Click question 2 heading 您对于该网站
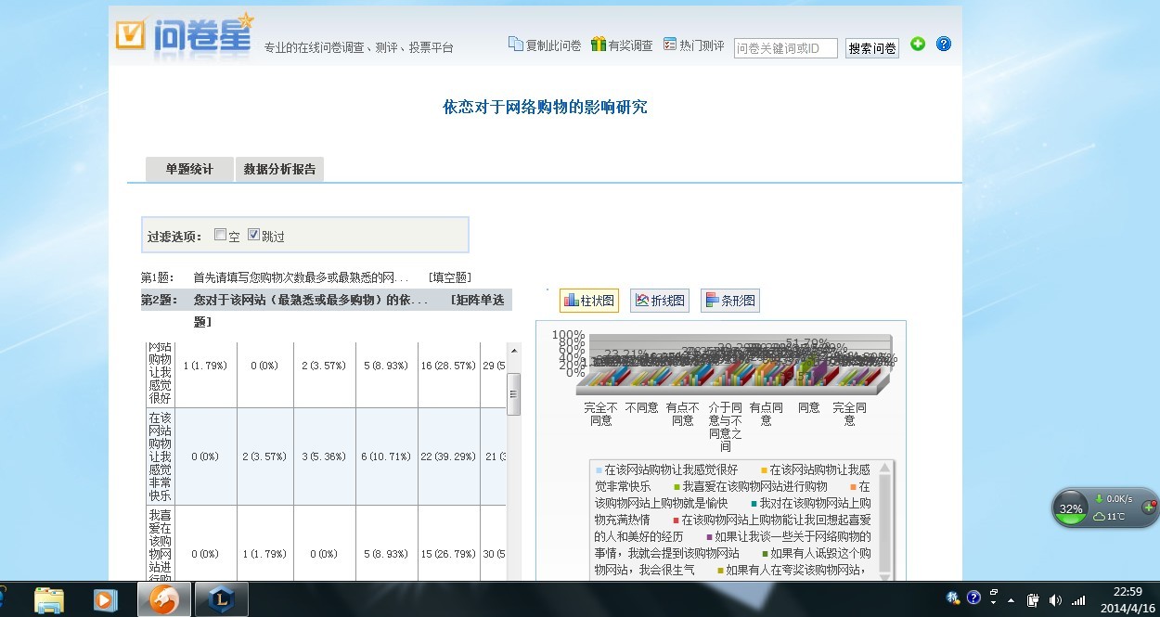Screen dimensions: 1160x617 [x=311, y=300]
